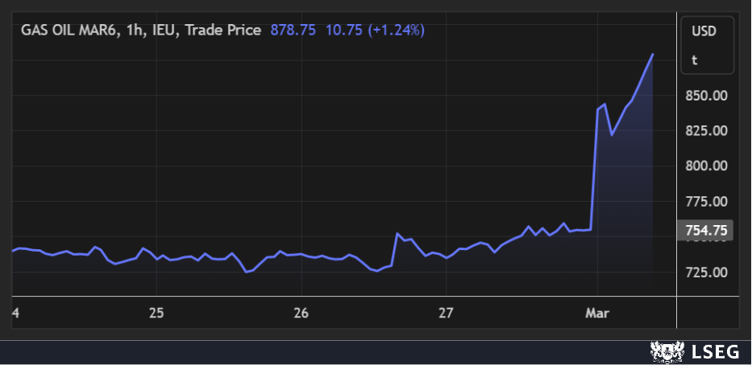Select date 25 on the time axis
Image resolution: width=752 pixels, height=365 pixels.
tap(156, 312)
